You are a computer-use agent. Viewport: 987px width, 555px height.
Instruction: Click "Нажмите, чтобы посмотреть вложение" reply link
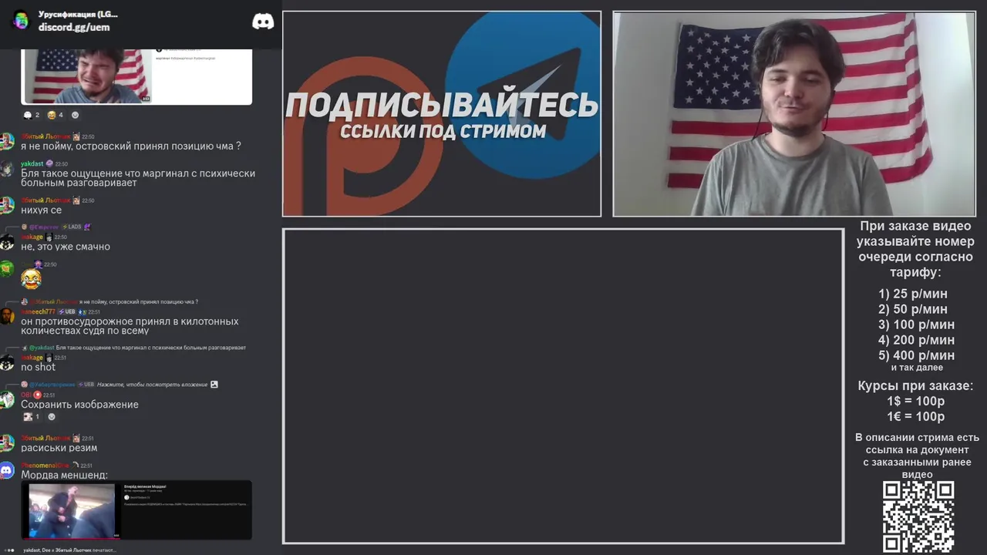pyautogui.click(x=152, y=384)
